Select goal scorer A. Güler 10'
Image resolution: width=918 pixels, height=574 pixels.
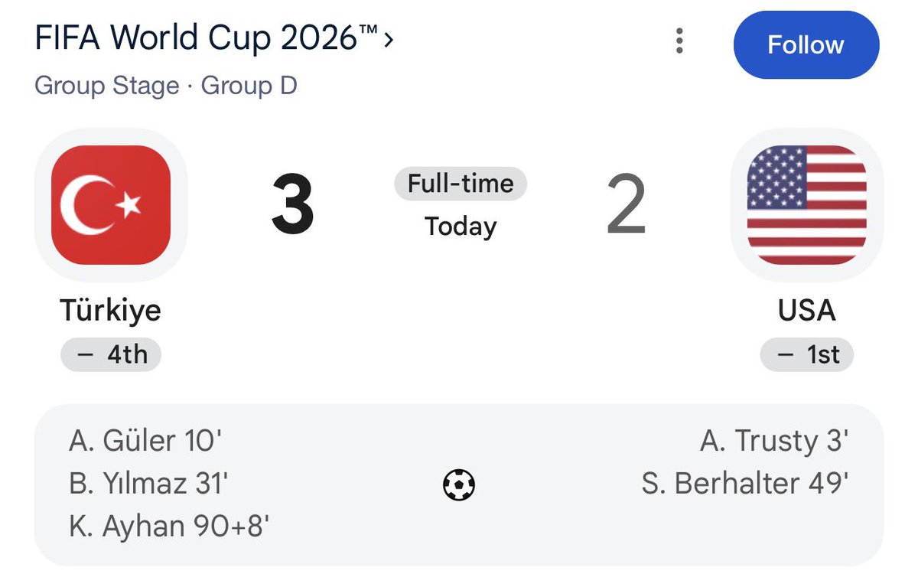tap(145, 442)
